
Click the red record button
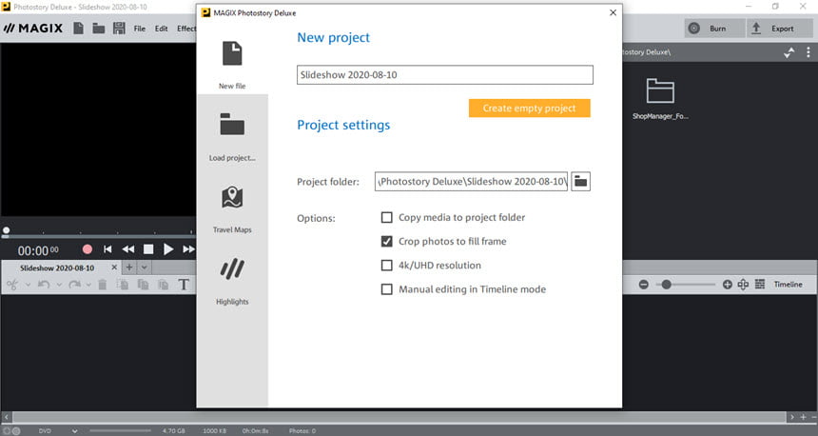(88, 249)
